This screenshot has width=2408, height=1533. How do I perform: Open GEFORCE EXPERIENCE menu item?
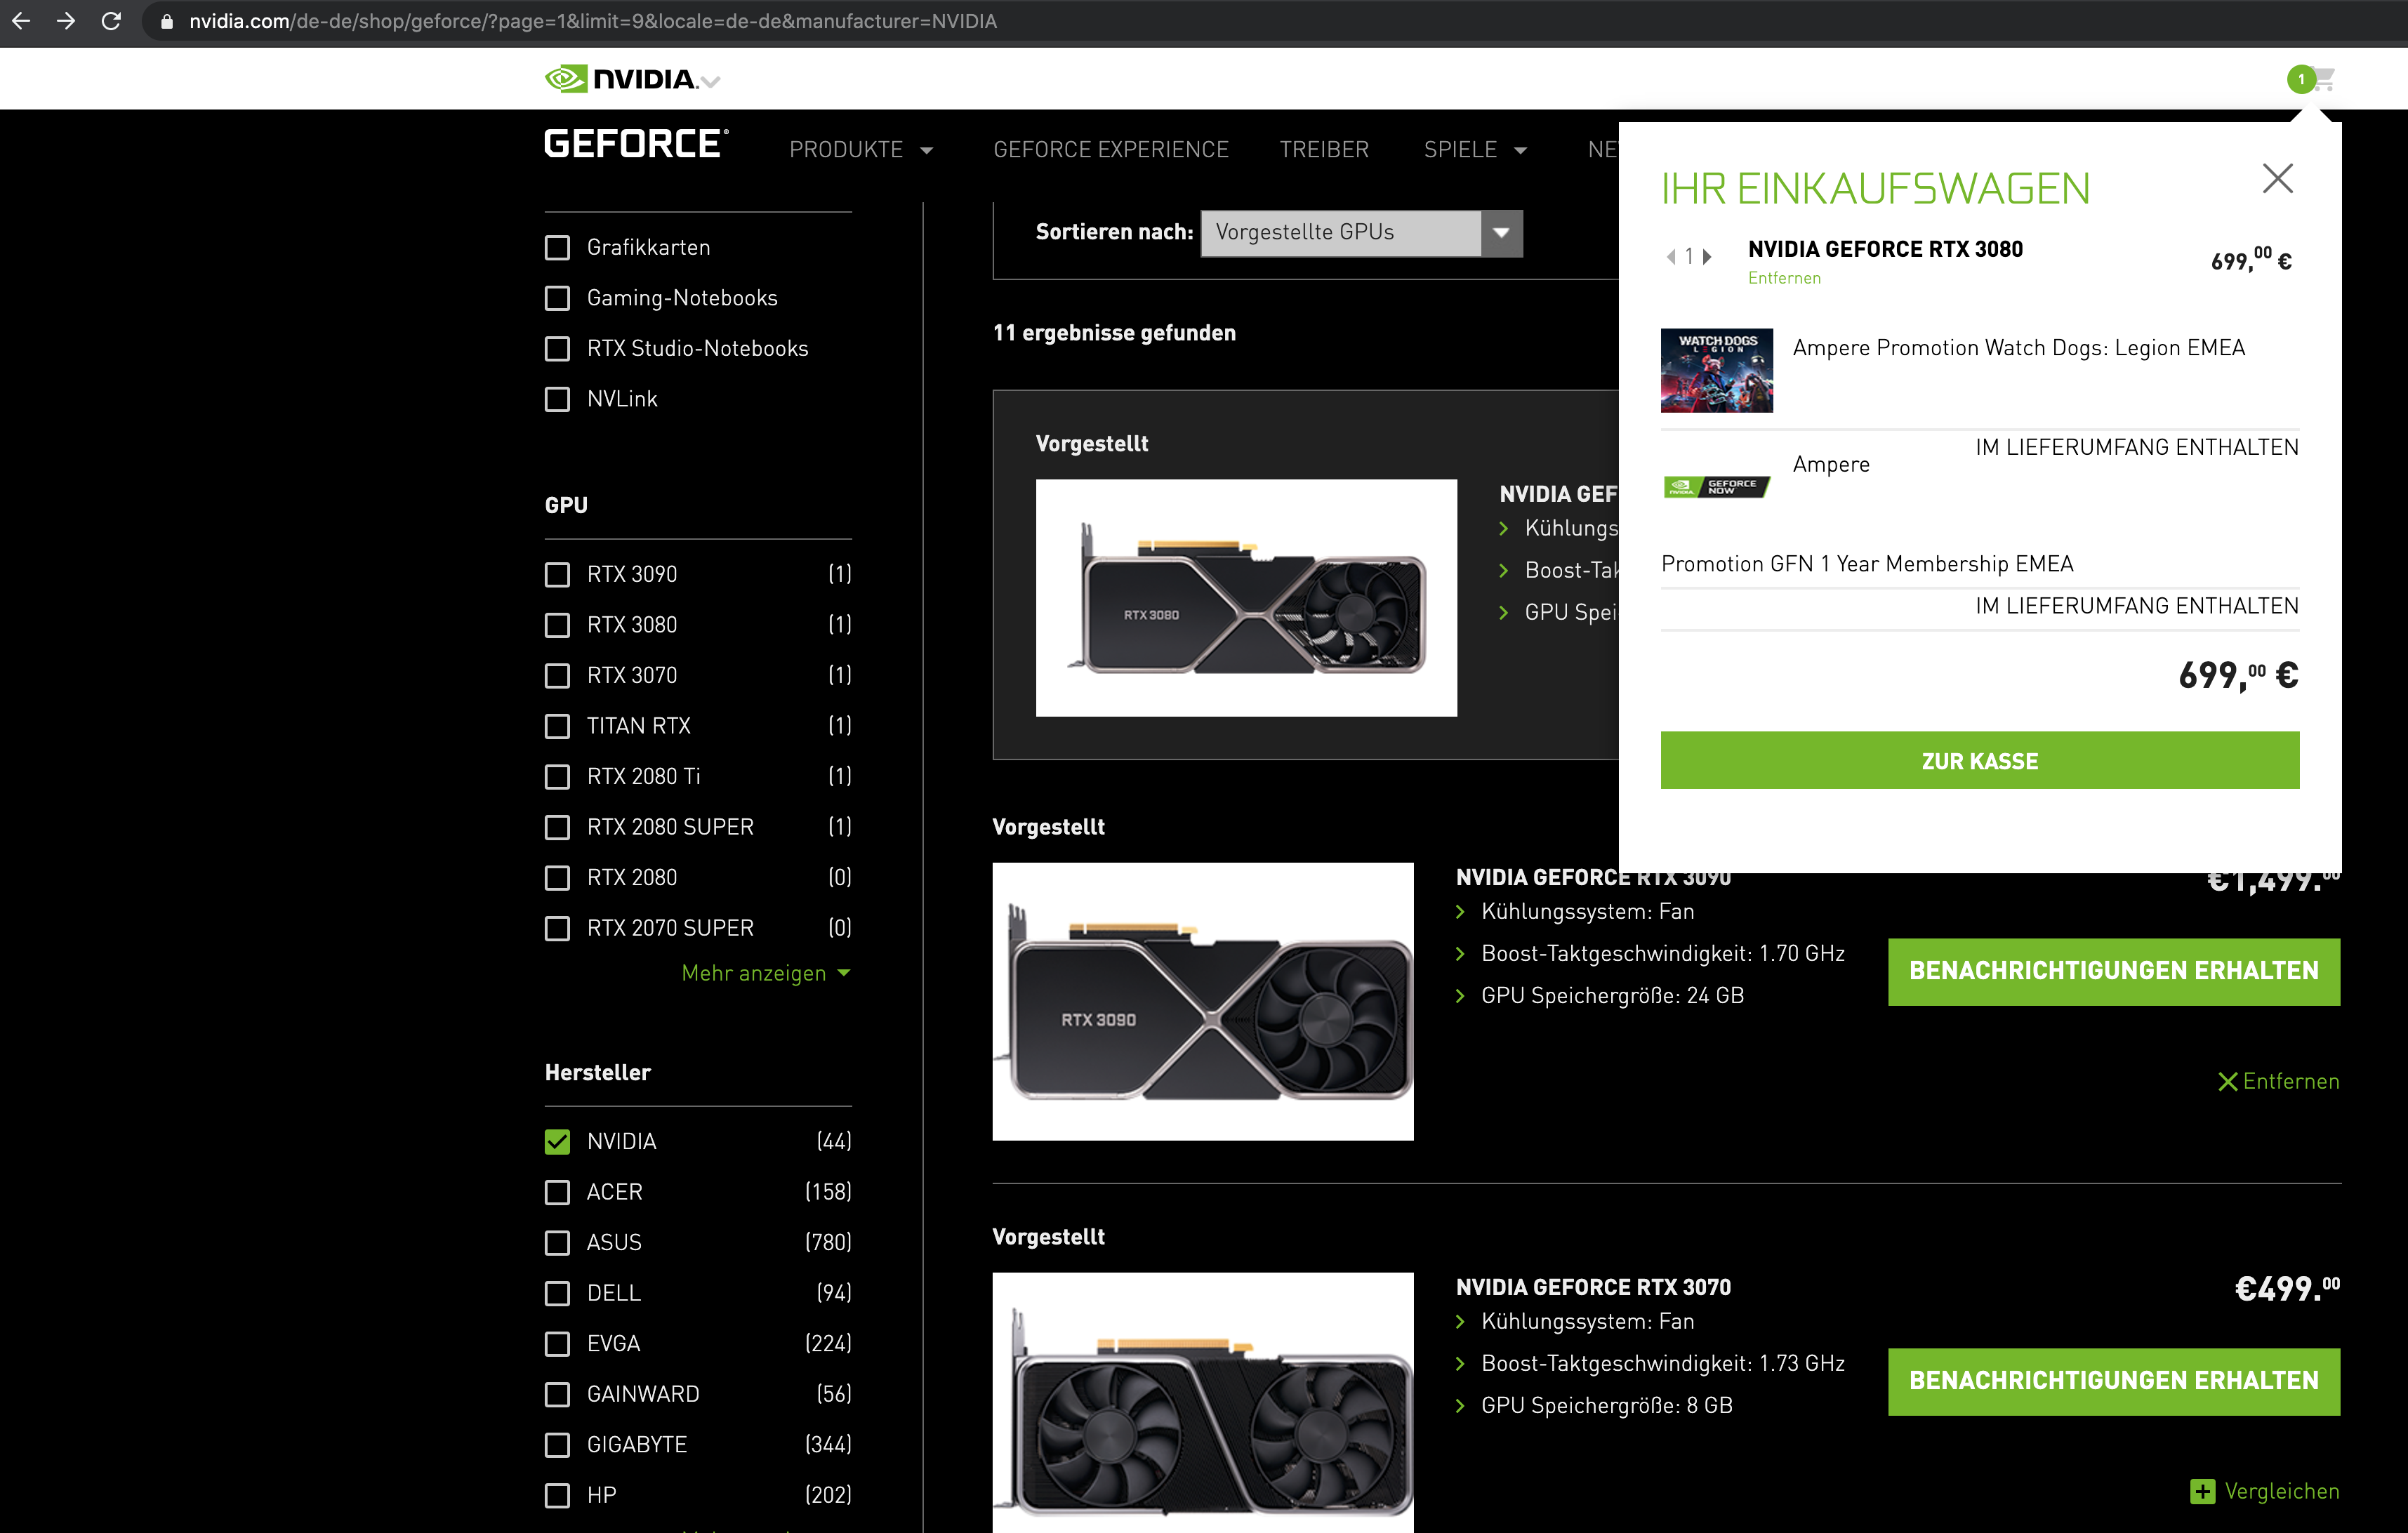click(x=1110, y=150)
